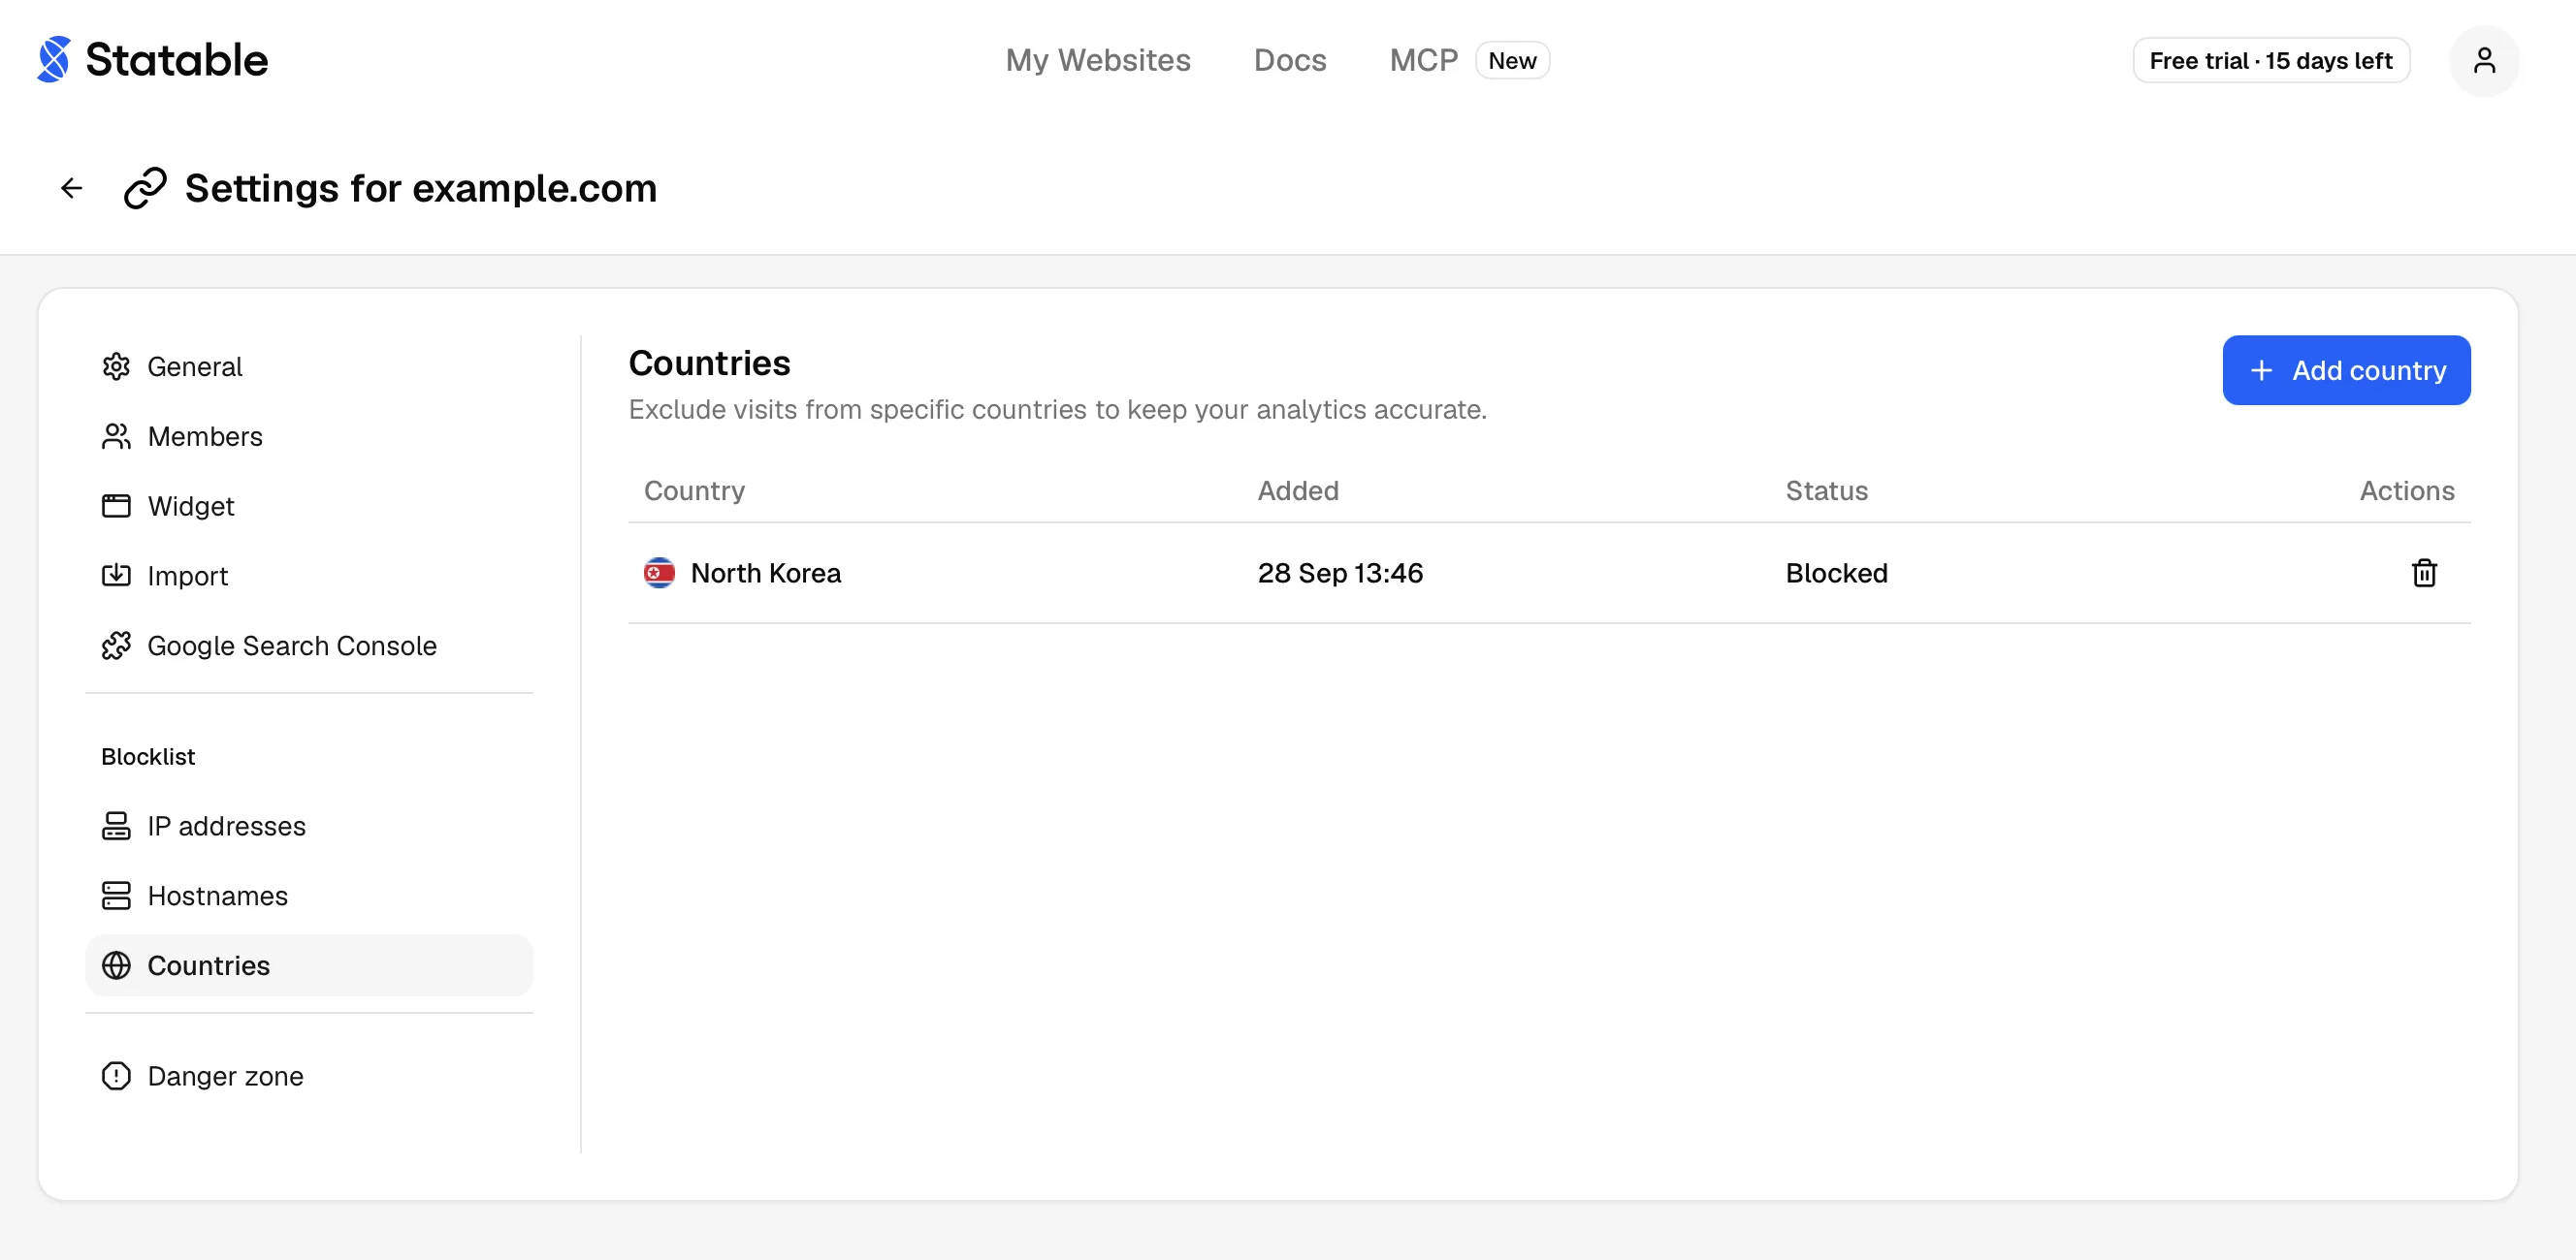Viewport: 2576px width, 1260px height.
Task: Open the MCP nav link
Action: coord(1424,60)
